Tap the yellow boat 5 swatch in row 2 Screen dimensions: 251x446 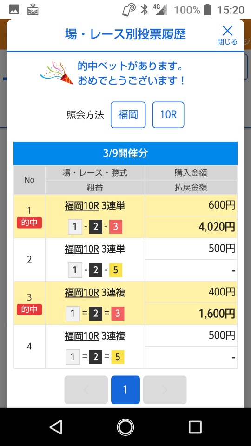(116, 270)
